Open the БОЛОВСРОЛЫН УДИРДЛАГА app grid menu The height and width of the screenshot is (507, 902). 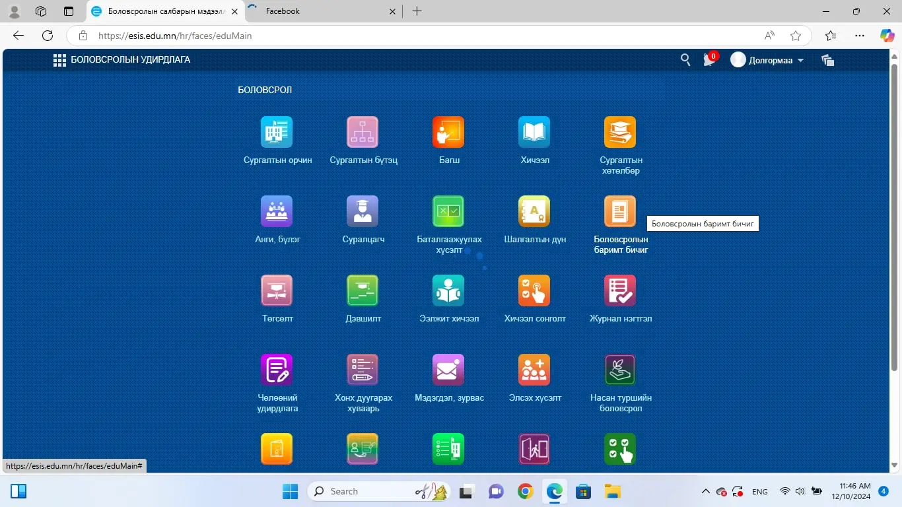(60, 60)
